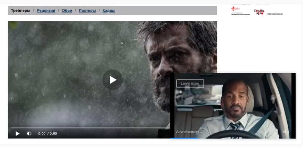Click the advertisement blue progress bar
The image size is (303, 147).
pos(184,138)
